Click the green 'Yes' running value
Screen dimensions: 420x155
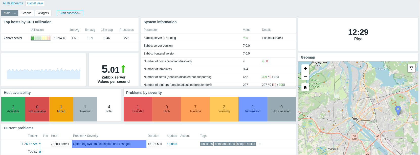245,38
